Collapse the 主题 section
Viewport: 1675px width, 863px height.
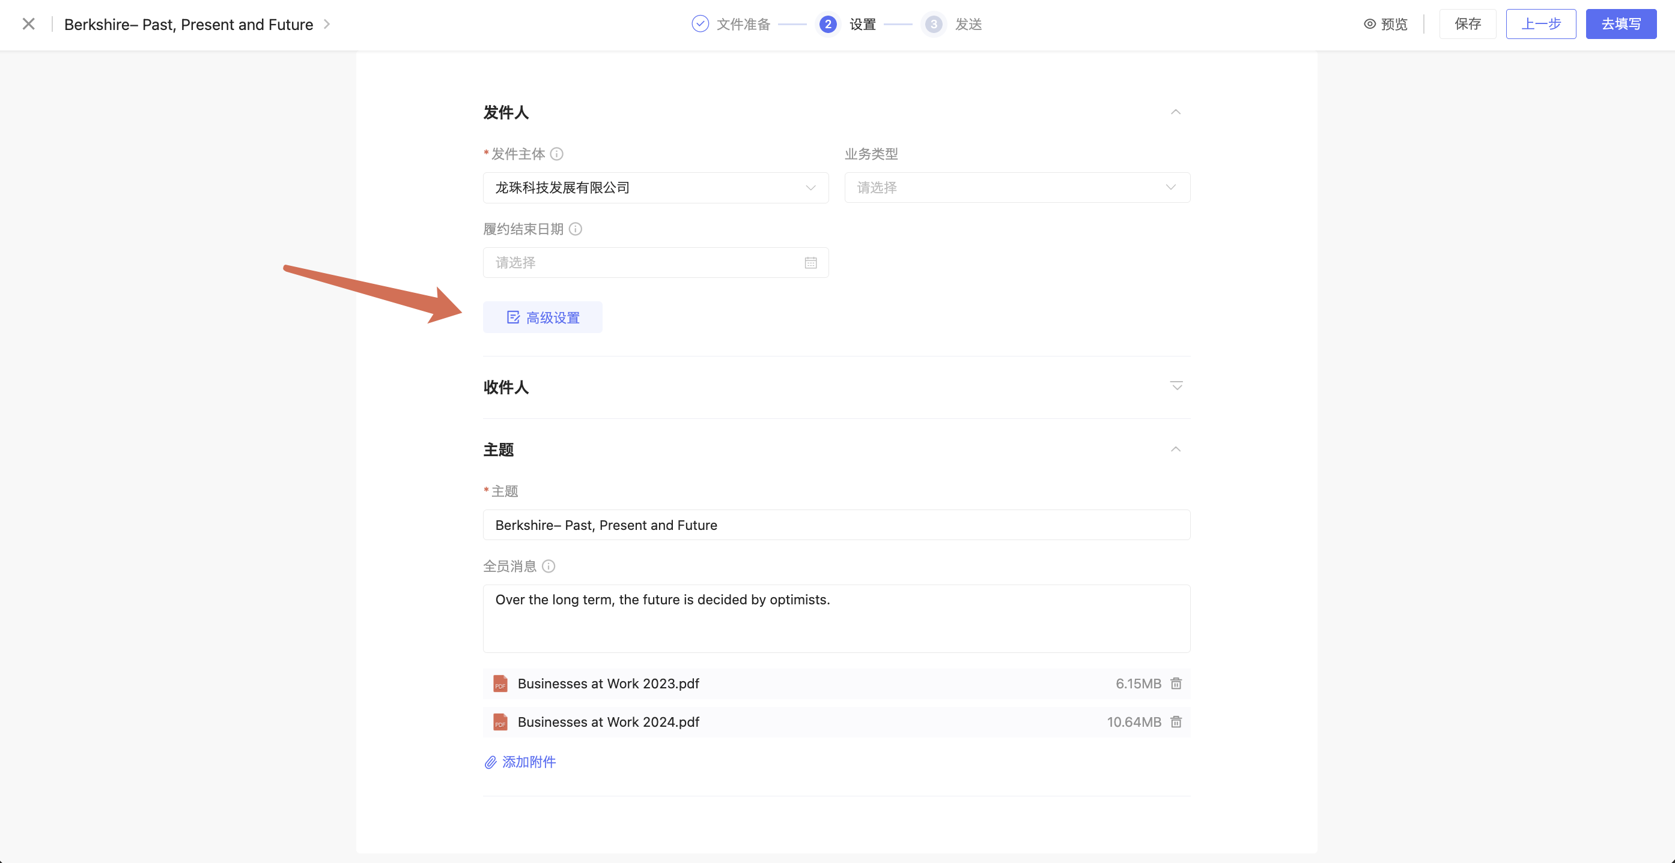click(1176, 450)
